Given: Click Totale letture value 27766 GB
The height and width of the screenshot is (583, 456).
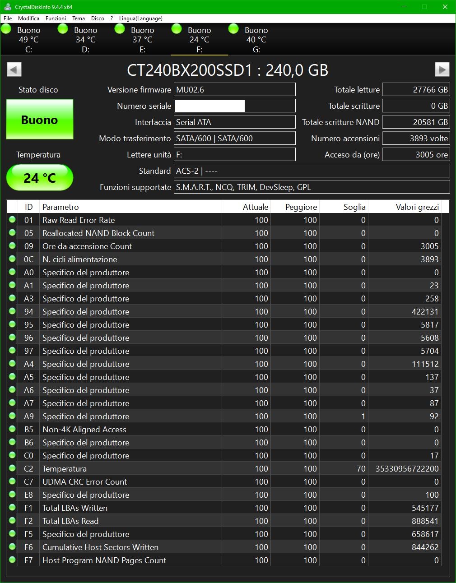Looking at the screenshot, I should [x=416, y=89].
